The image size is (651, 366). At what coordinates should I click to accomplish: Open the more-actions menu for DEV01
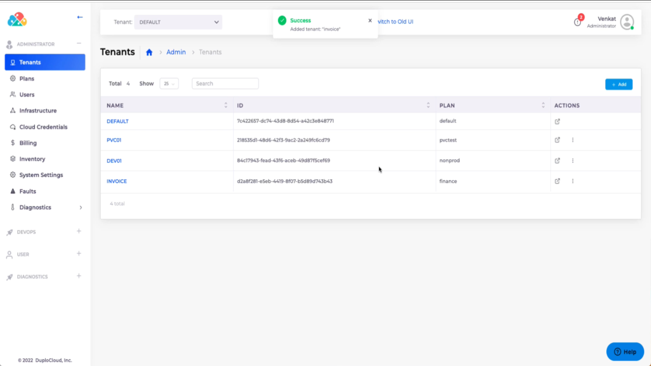(x=573, y=161)
